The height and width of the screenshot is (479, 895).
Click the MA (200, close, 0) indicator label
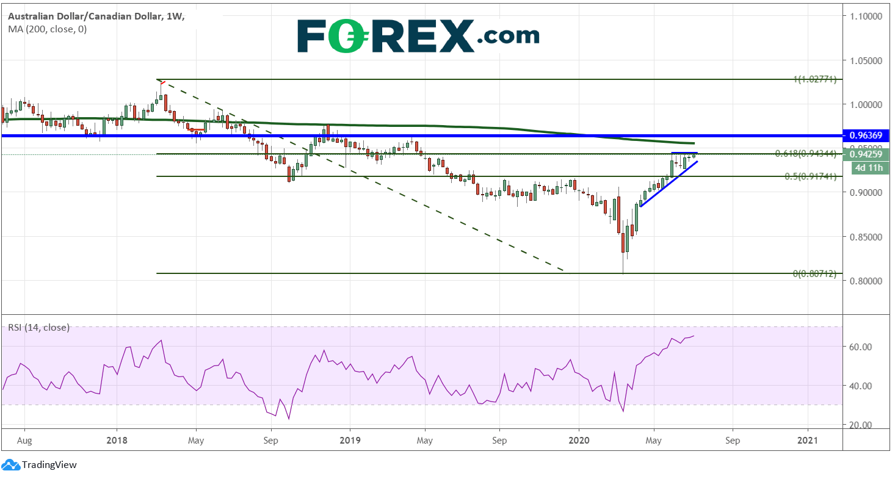click(x=48, y=29)
